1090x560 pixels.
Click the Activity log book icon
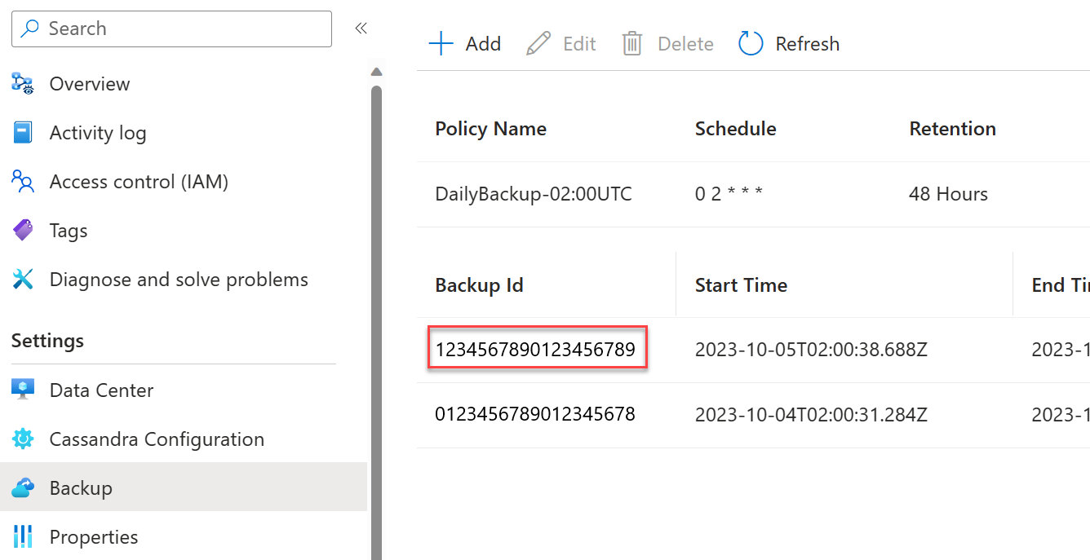pyautogui.click(x=22, y=133)
